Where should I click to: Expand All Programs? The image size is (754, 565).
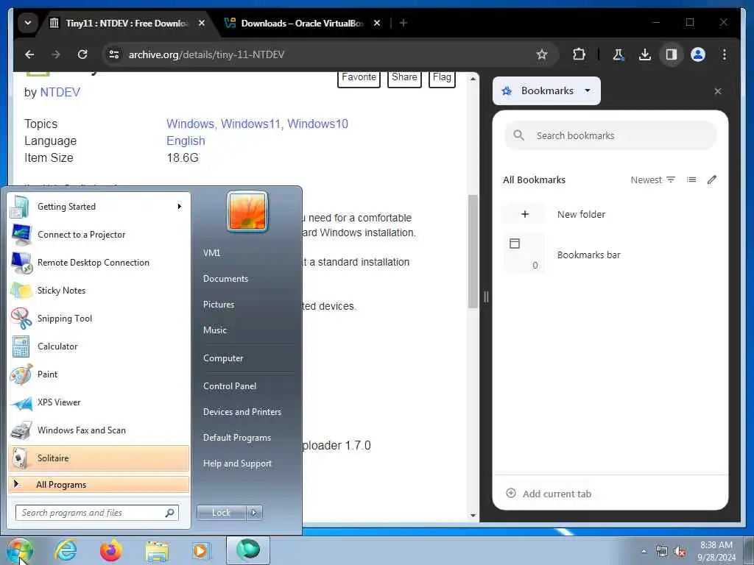[x=99, y=484]
